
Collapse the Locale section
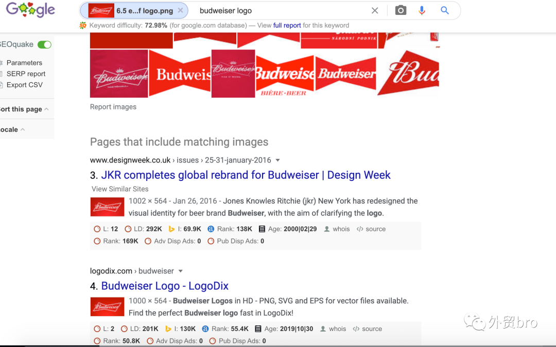12,130
